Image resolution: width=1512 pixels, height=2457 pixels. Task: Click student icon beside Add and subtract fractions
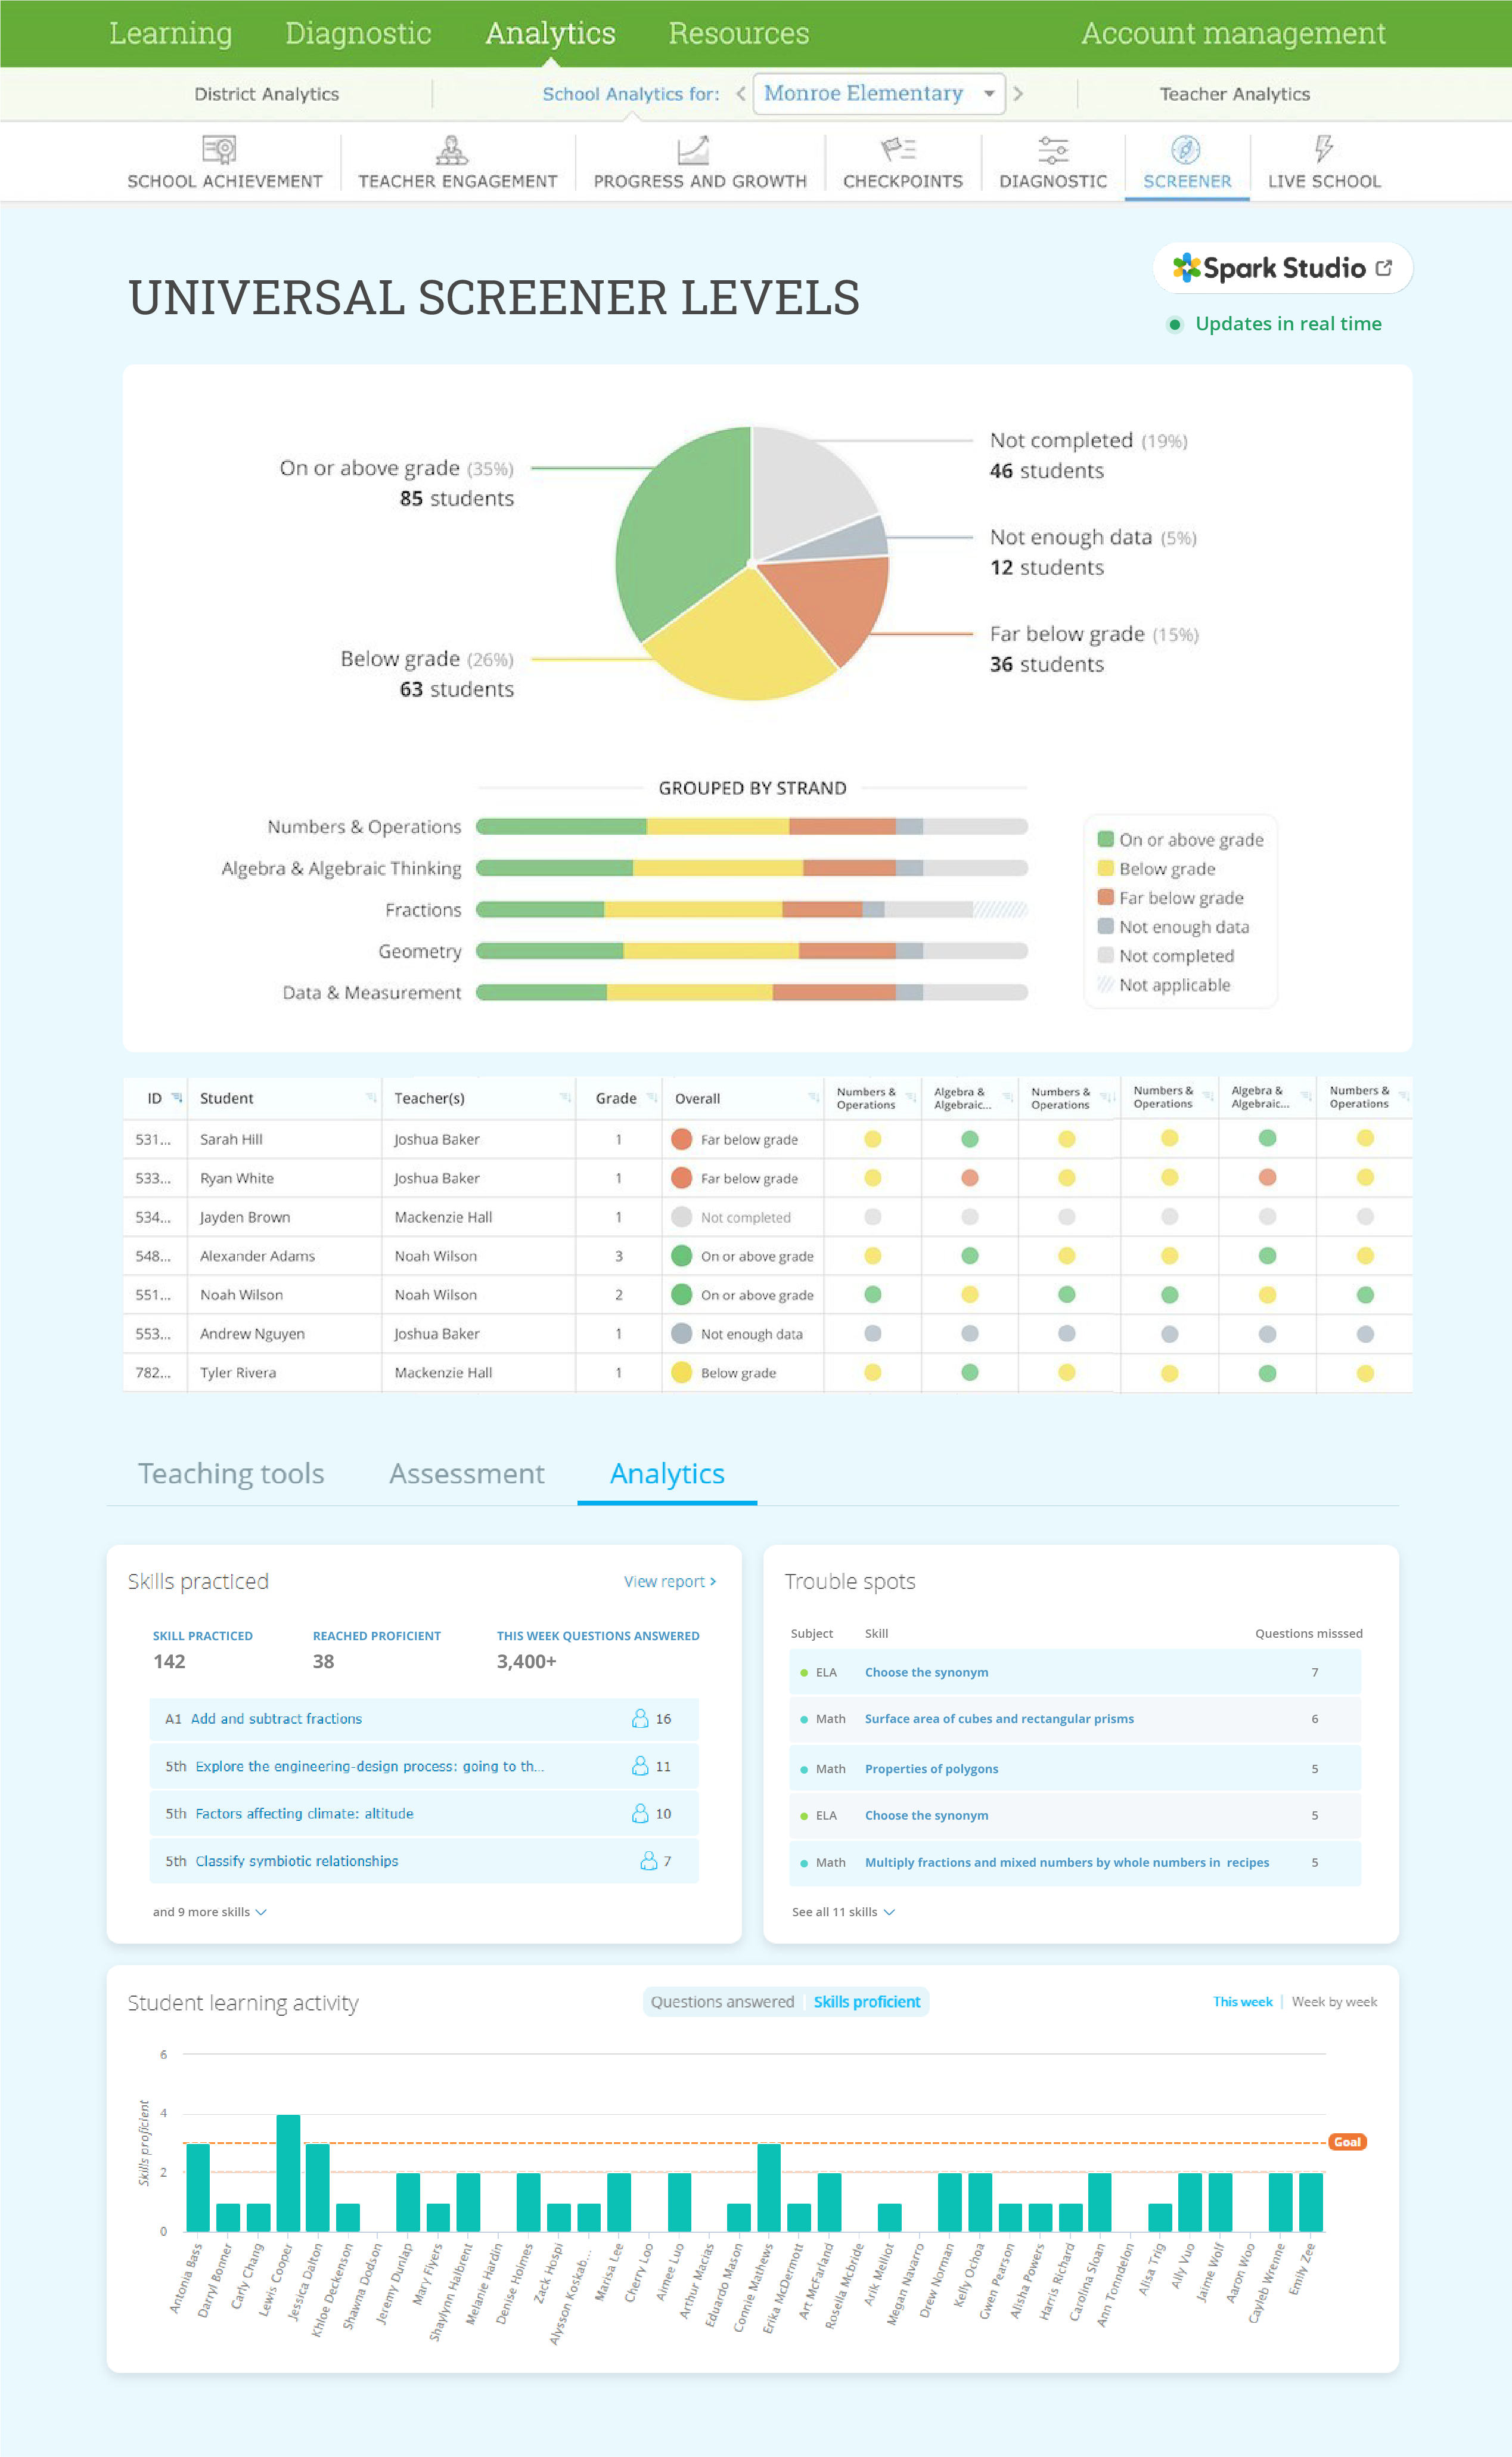(640, 1718)
